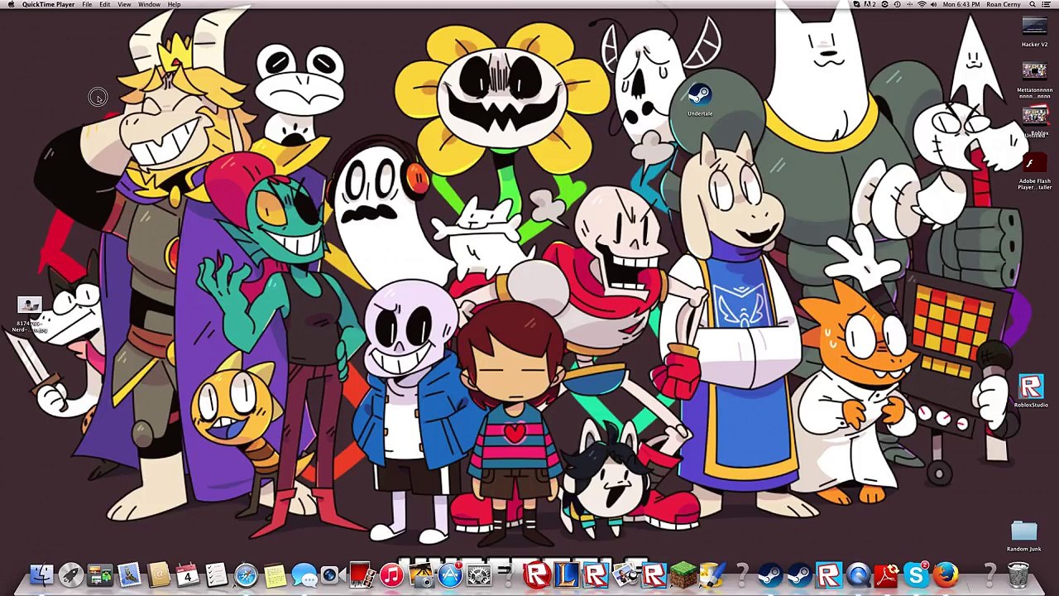
Task: Open System Preferences gear icon
Action: (x=479, y=575)
